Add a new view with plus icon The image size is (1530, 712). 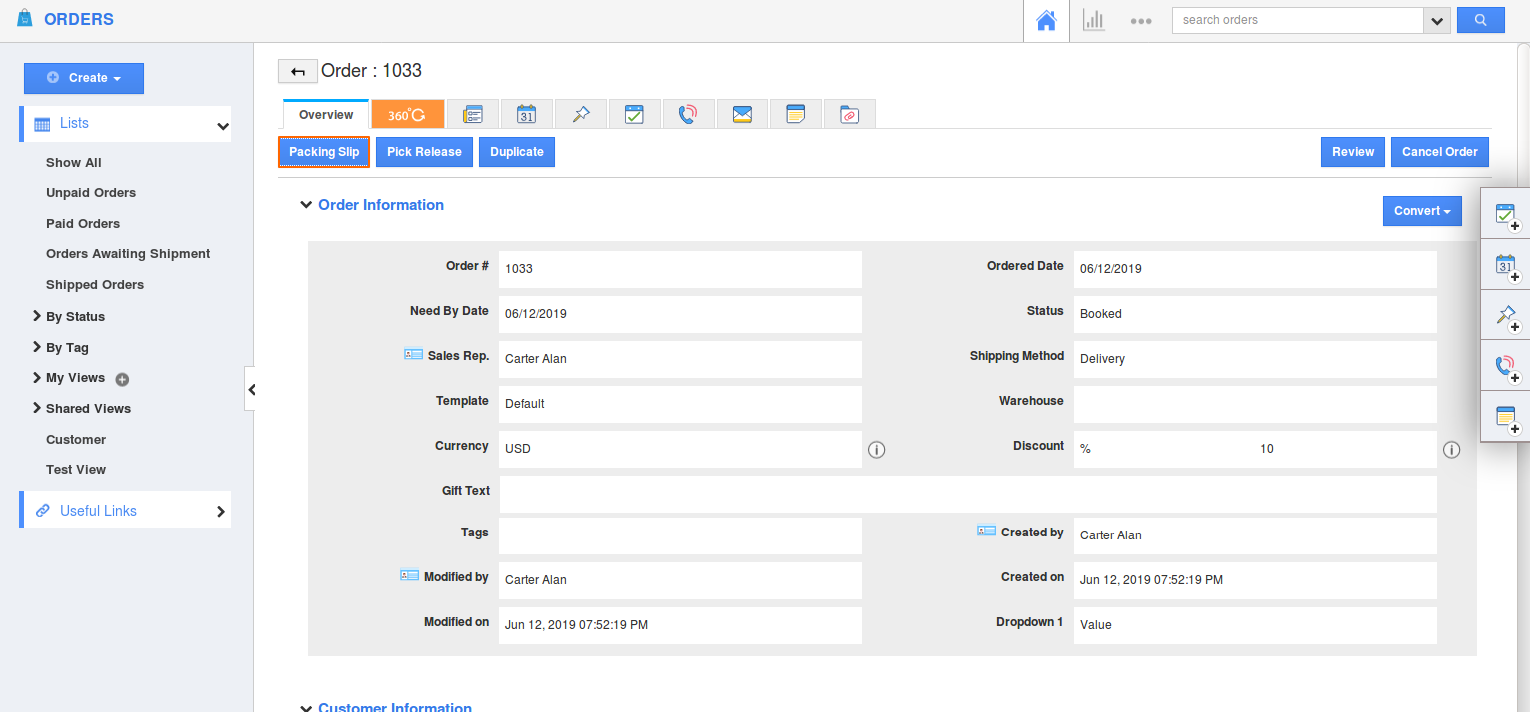[x=122, y=379]
